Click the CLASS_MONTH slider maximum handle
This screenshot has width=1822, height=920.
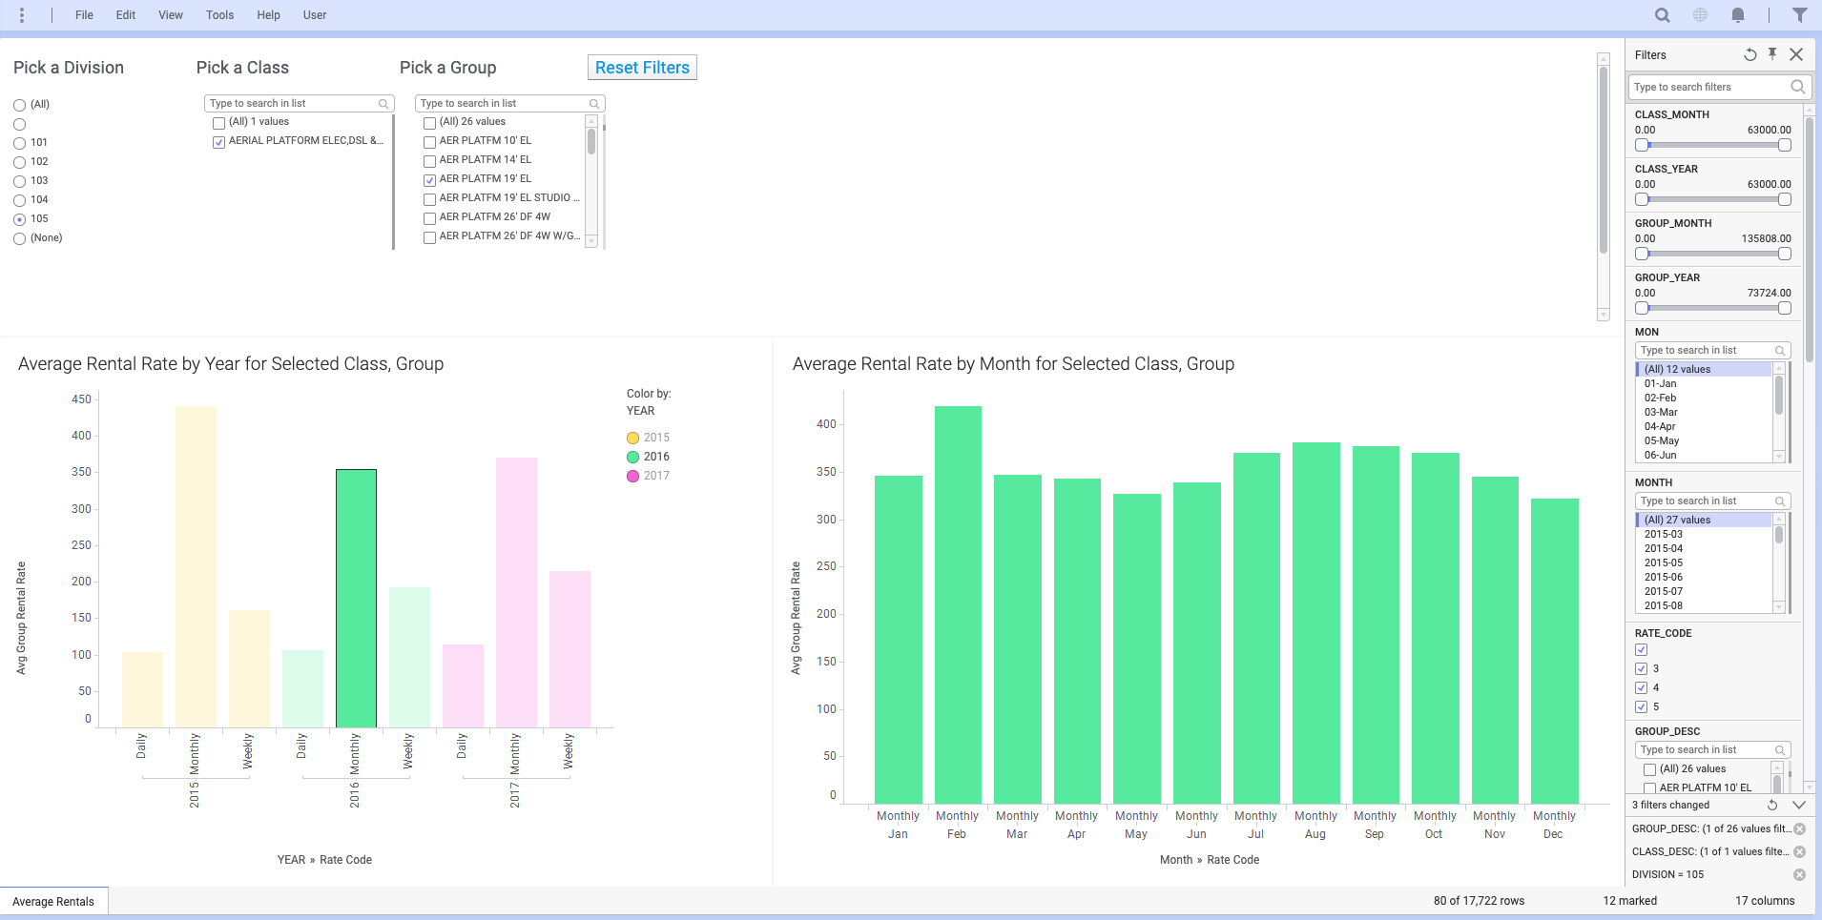(x=1784, y=146)
